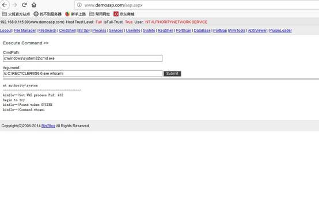This screenshot has height=220, width=319.
Task: Click the browser back arrow
Action: coord(5,5)
